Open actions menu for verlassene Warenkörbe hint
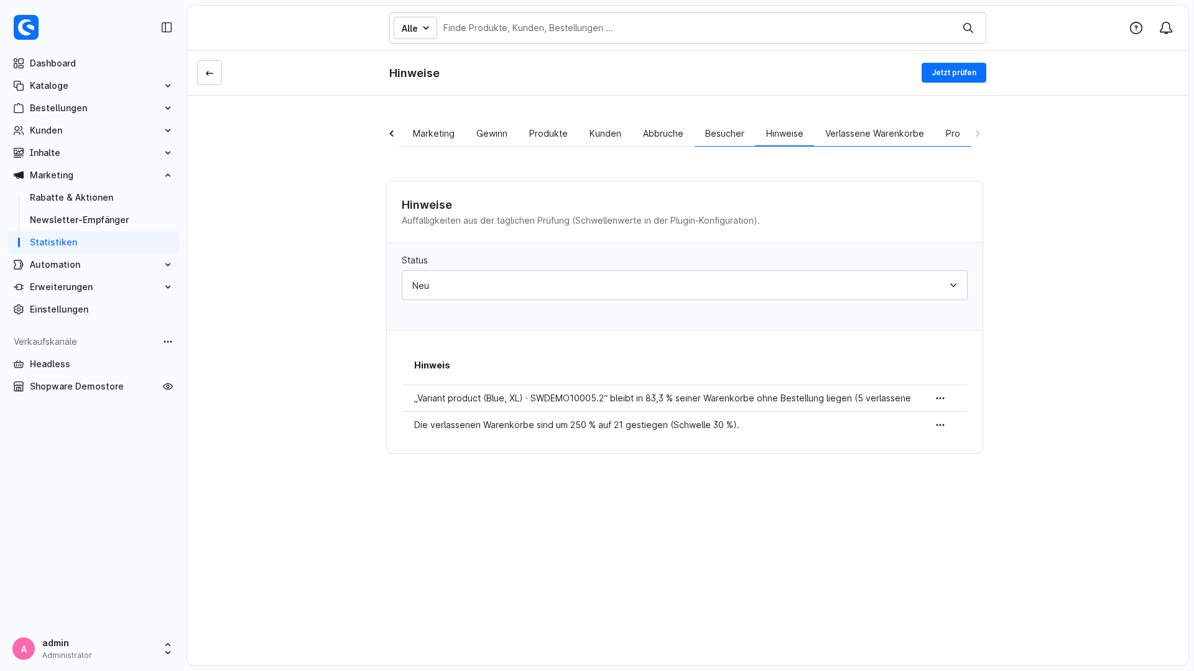 tap(940, 425)
